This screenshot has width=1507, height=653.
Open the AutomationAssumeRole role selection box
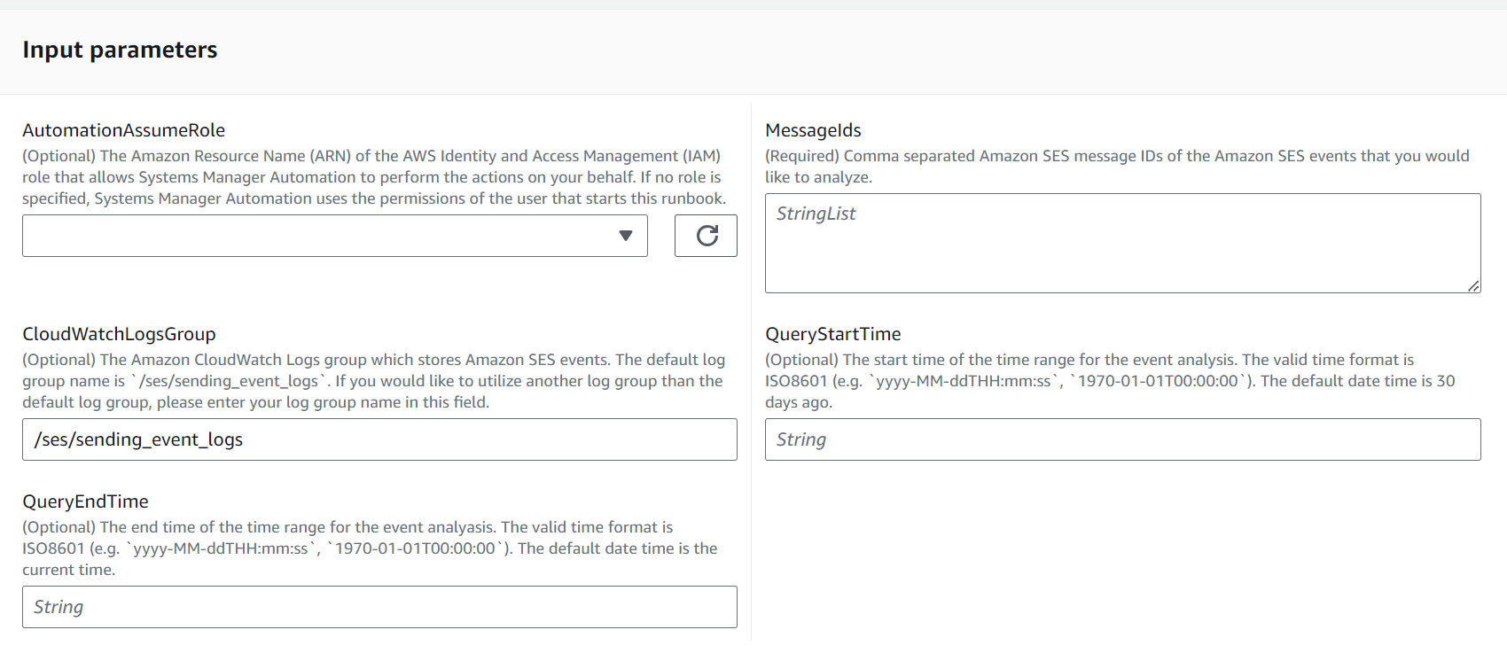[319, 236]
